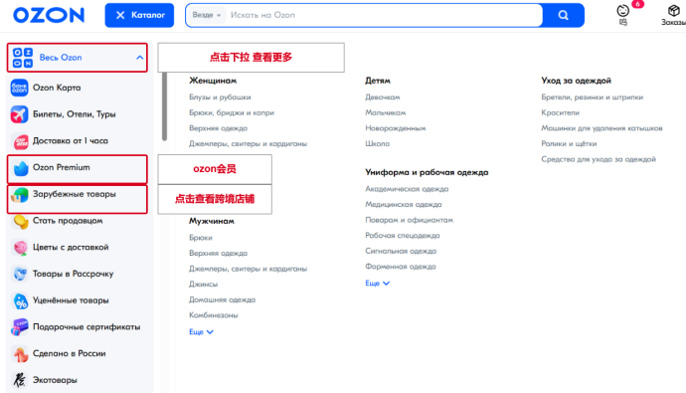The image size is (686, 393).
Task: Click the Искать на Ozon search field
Action: (x=384, y=15)
